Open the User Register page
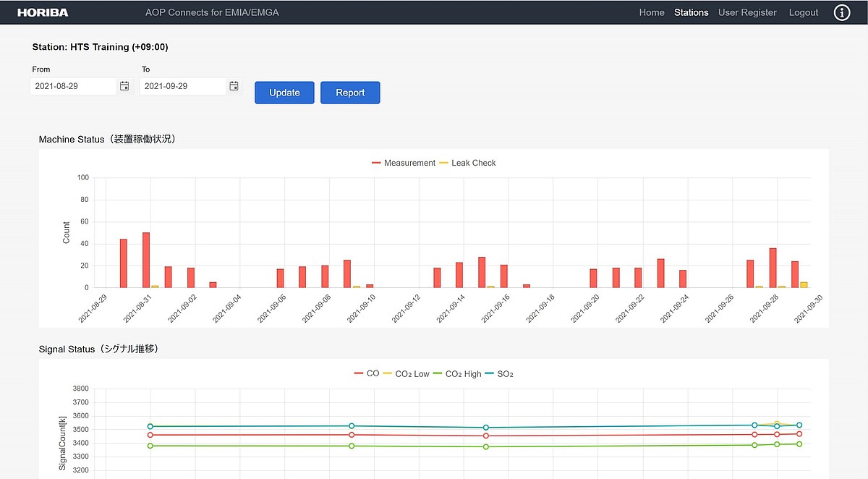Image resolution: width=868 pixels, height=479 pixels. 747,12
